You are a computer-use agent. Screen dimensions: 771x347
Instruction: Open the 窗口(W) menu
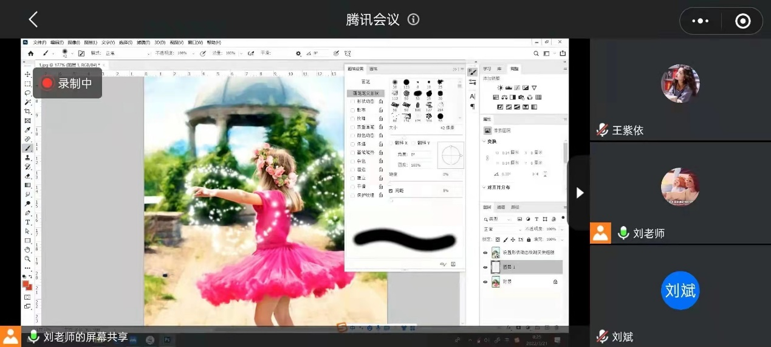coord(195,43)
